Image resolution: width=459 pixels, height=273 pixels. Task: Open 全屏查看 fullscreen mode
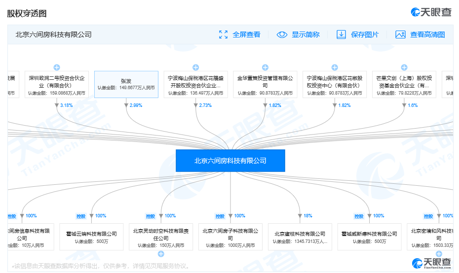point(246,34)
